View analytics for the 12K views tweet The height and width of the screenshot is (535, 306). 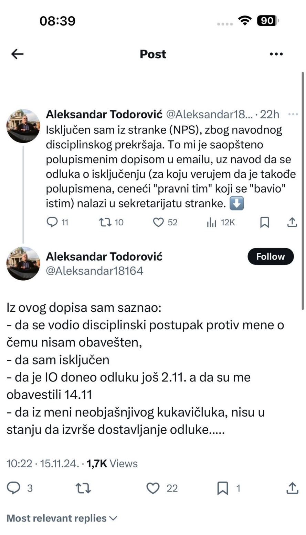tap(211, 223)
